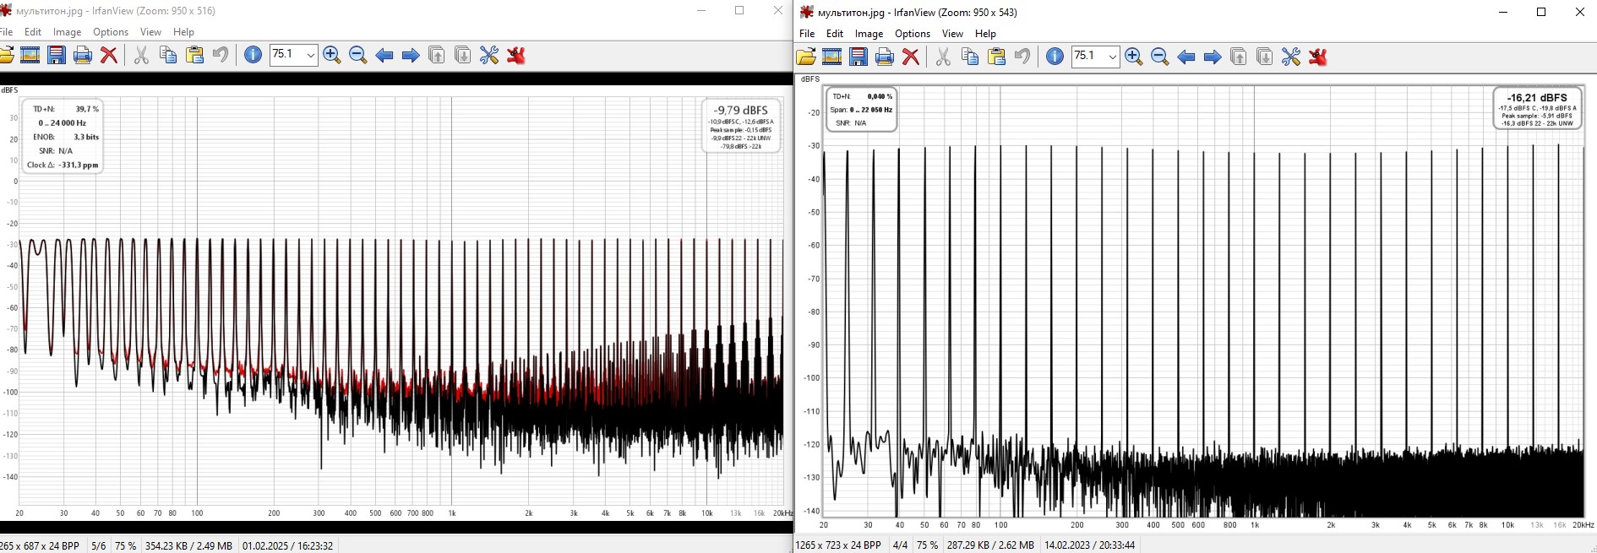Open settings tools icon in right window
The image size is (1597, 553).
point(1290,57)
